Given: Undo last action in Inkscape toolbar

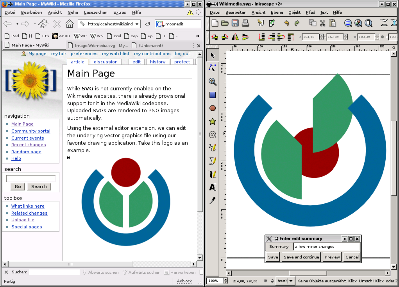Looking at the screenshot, I should (287, 23).
